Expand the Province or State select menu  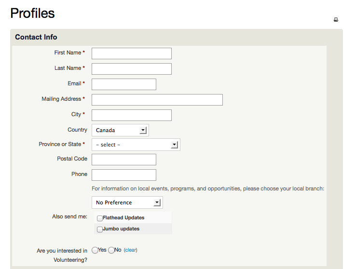(x=136, y=145)
